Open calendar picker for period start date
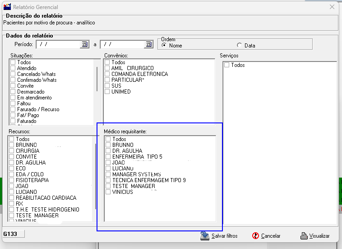This screenshot has height=249, width=342. [x=85, y=44]
